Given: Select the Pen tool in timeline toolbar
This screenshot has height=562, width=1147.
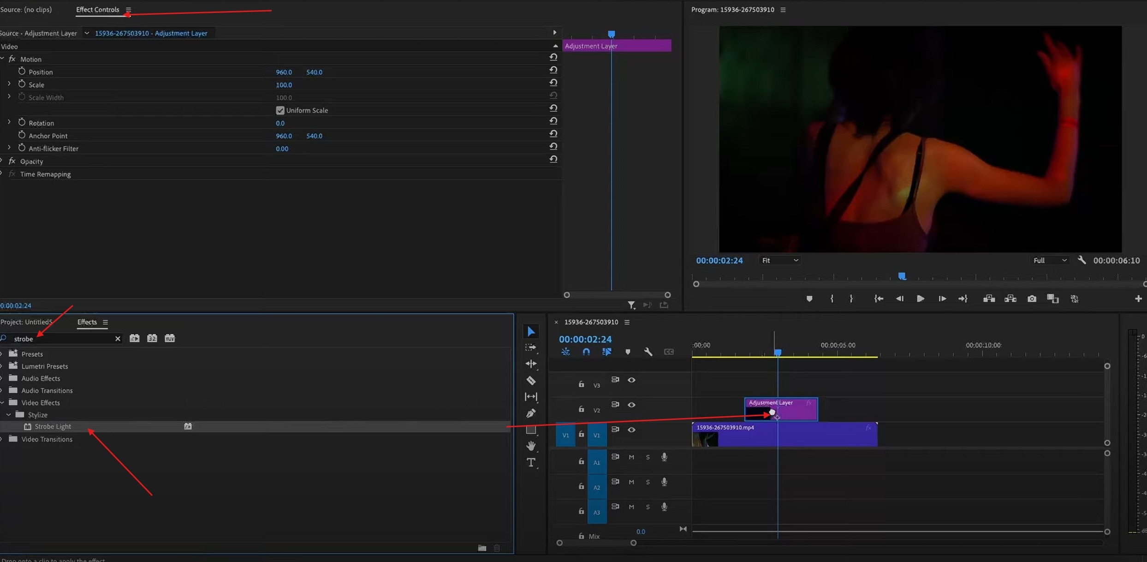Looking at the screenshot, I should 531,413.
